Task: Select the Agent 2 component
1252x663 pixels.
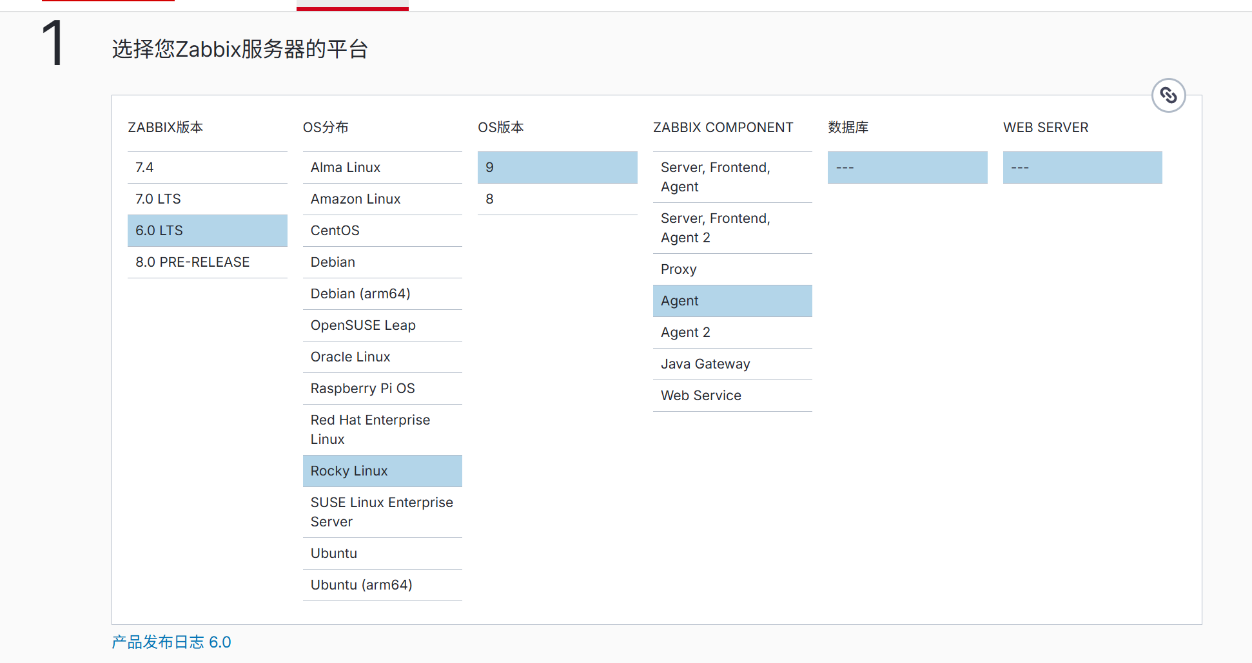Action: pyautogui.click(x=732, y=332)
